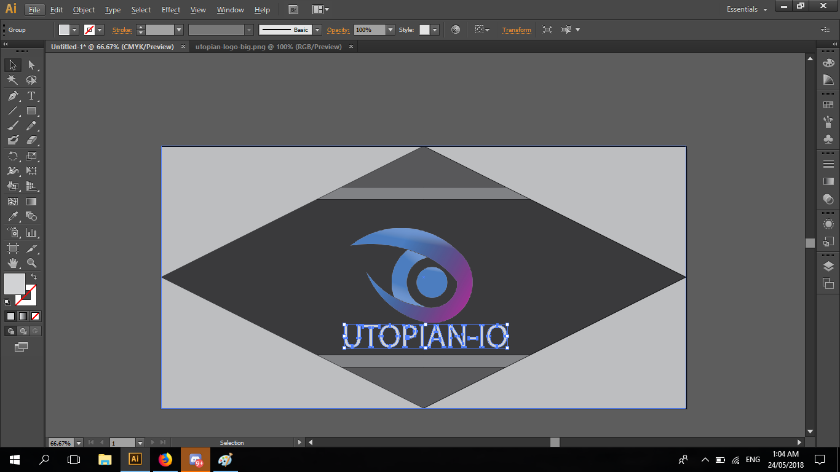Select the Zoom magnifier tool
840x472 pixels.
(x=31, y=263)
